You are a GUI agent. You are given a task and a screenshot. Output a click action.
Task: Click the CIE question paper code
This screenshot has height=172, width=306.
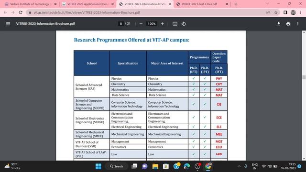(x=219, y=104)
